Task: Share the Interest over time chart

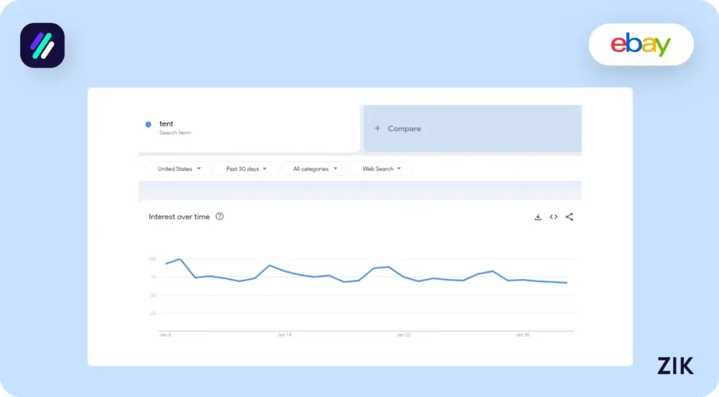Action: [x=569, y=217]
